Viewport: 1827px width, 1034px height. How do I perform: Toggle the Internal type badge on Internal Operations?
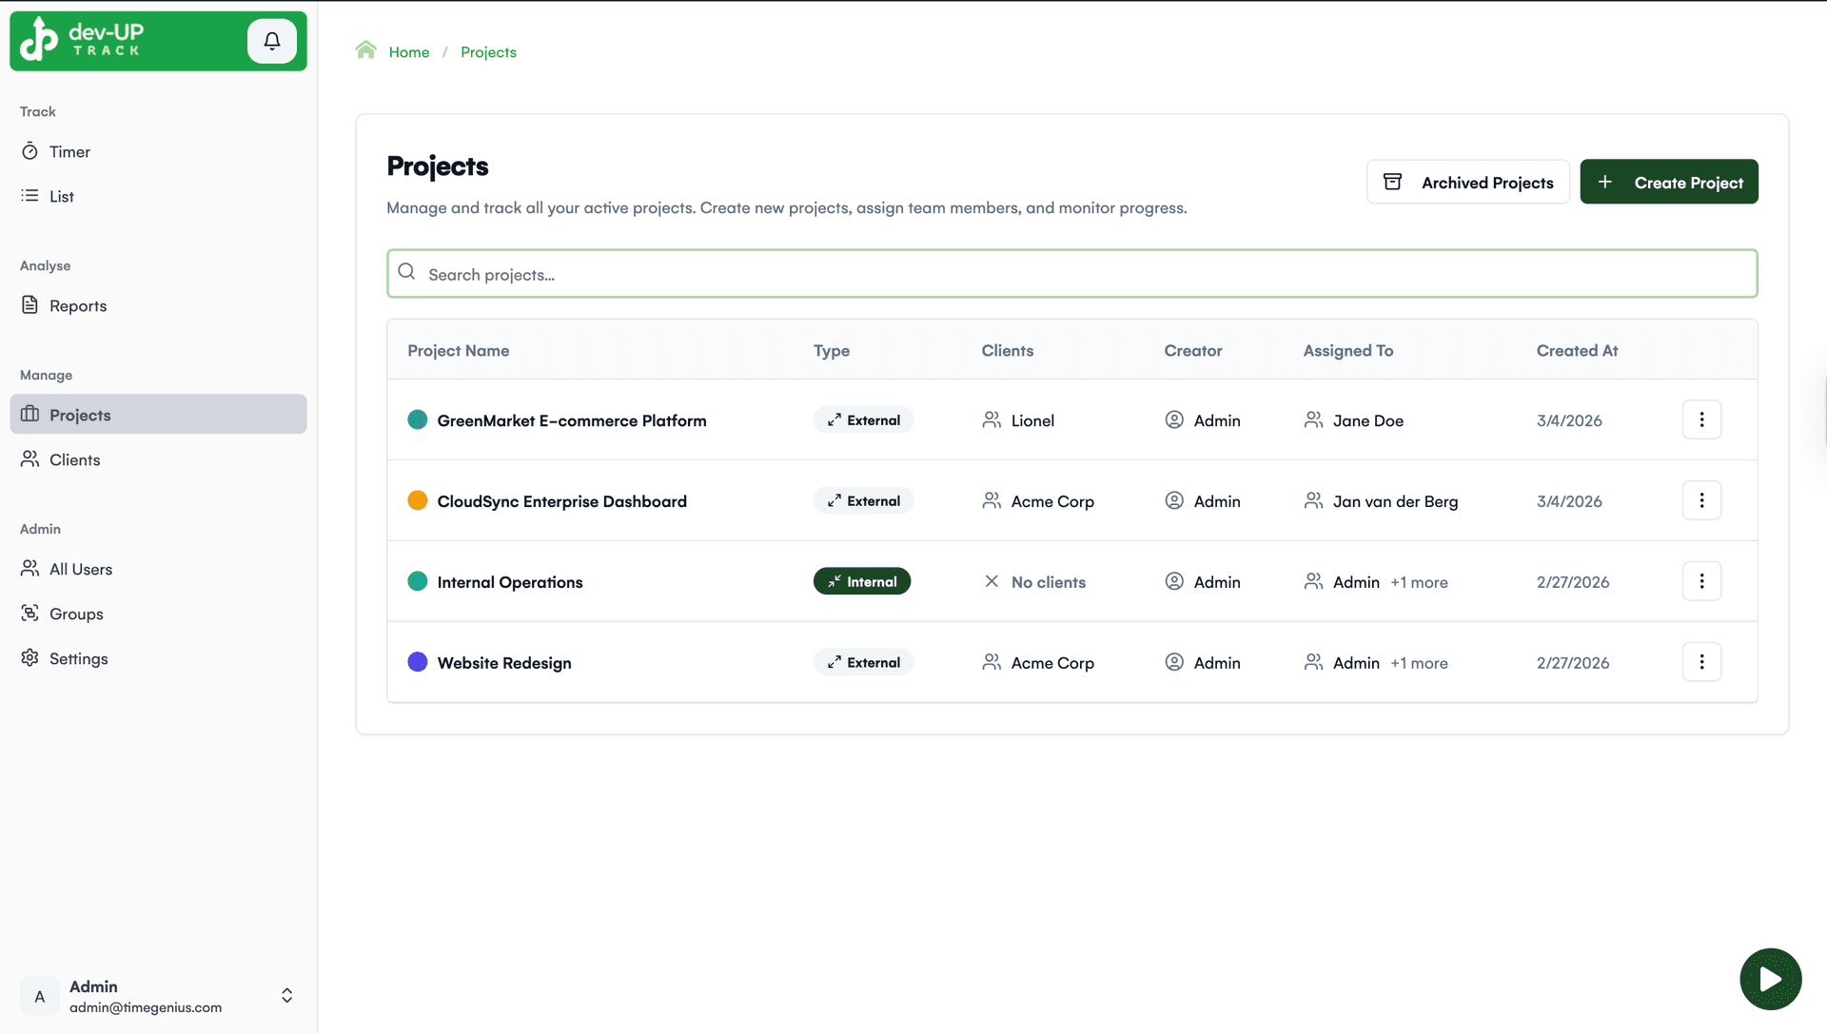click(861, 580)
